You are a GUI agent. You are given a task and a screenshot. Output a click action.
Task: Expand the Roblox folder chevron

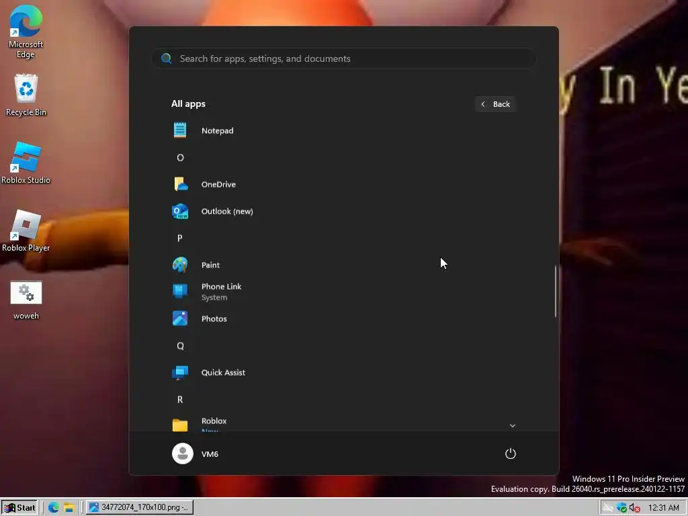pyautogui.click(x=512, y=425)
